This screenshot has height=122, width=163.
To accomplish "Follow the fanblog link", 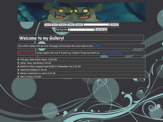I will click(97, 46).
